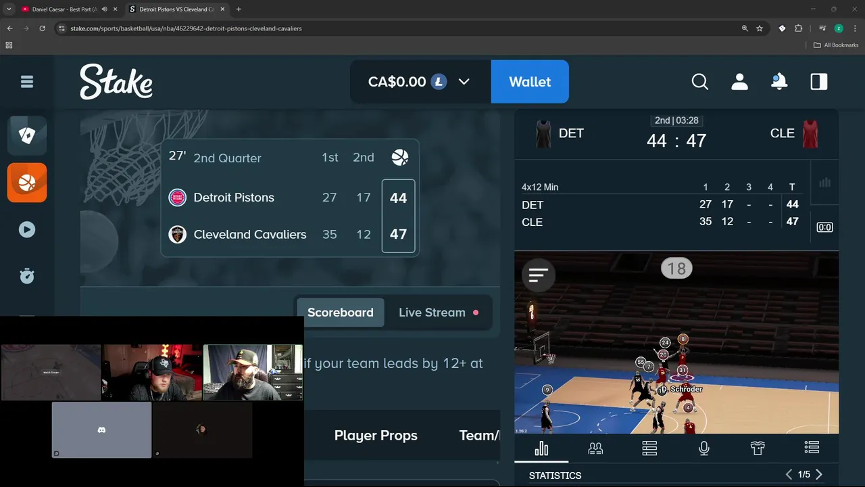
Task: Open Chrome tab search dropdown arrow
Action: pyautogui.click(x=9, y=9)
